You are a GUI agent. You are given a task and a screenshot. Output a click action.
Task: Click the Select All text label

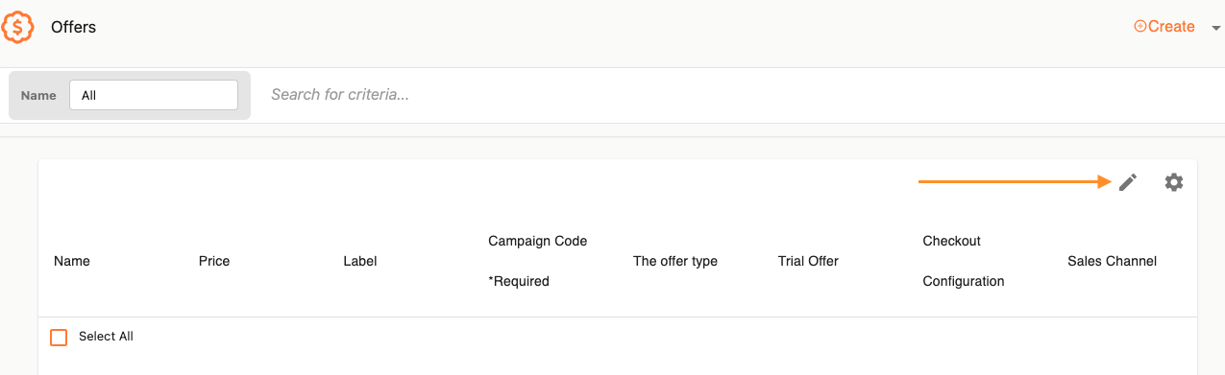(106, 337)
